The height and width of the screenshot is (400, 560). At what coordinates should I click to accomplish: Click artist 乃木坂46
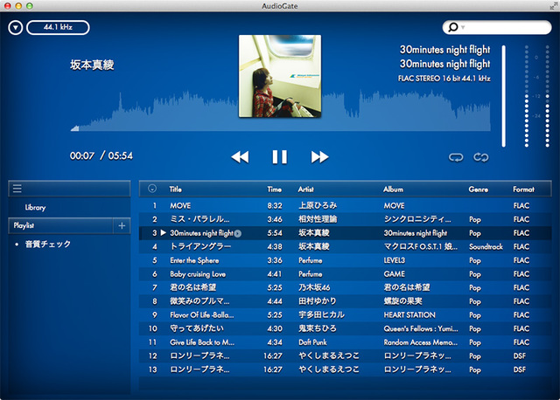[x=314, y=287]
